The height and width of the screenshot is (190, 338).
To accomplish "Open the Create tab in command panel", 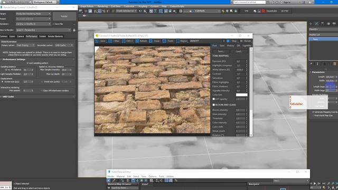I will tap(311, 24).
